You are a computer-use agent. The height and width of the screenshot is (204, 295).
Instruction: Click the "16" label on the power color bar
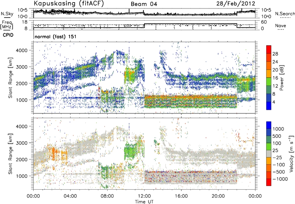tap(275, 78)
